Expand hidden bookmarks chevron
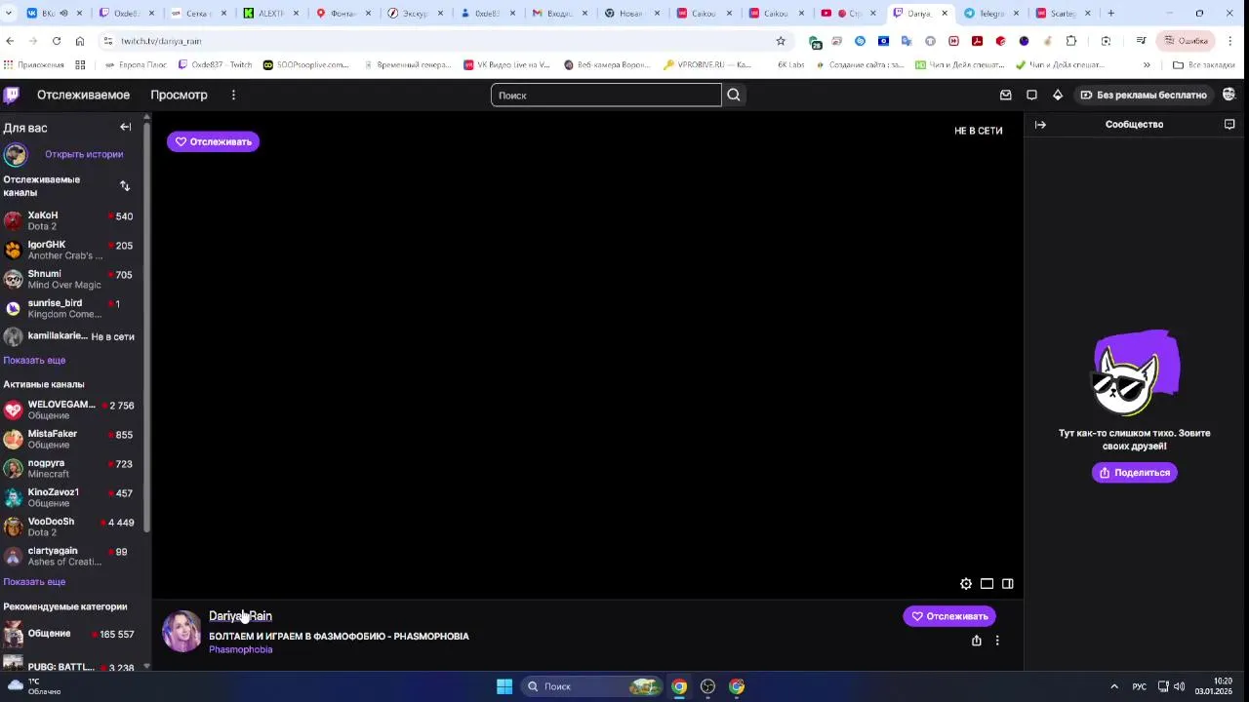 point(1147,64)
